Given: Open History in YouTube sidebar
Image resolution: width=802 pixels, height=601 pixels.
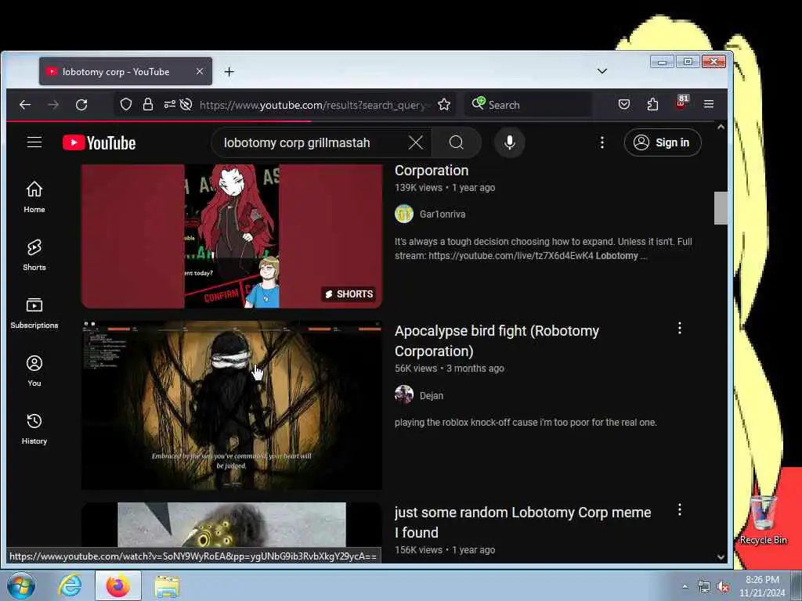Looking at the screenshot, I should point(34,429).
